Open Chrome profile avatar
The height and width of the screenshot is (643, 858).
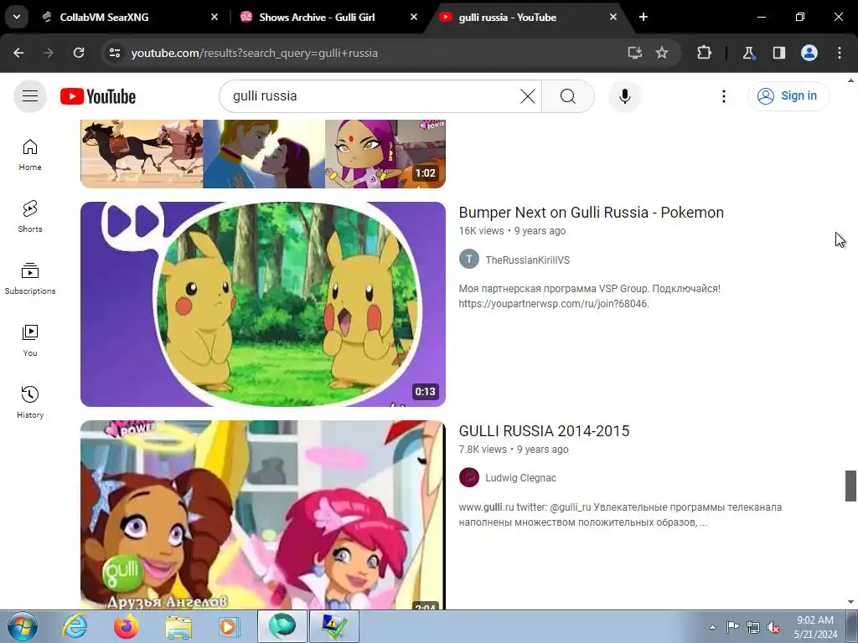809,53
